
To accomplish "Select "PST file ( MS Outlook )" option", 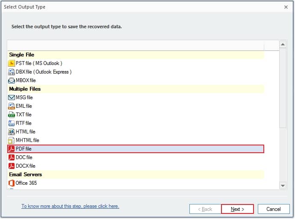I will pos(136,63).
